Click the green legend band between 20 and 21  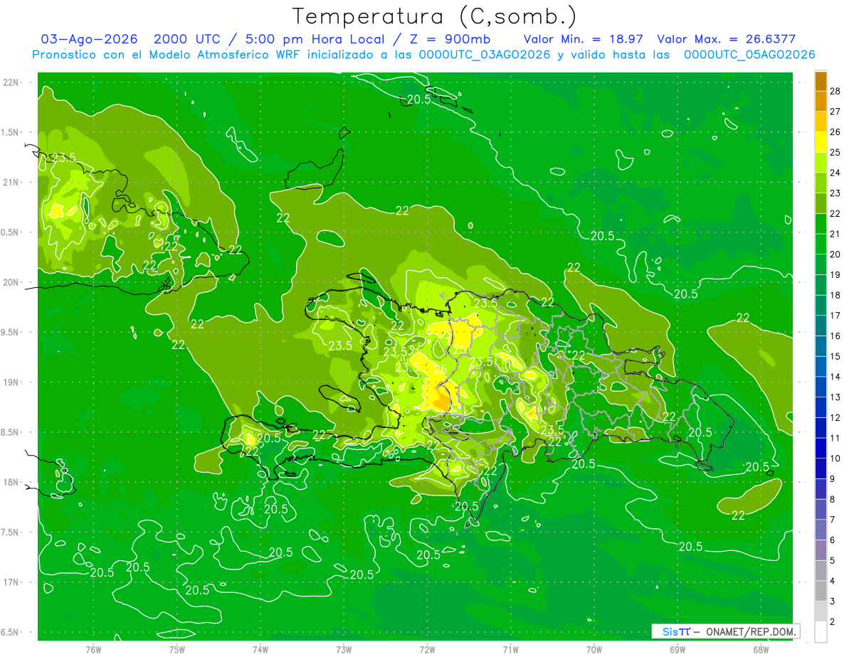[821, 244]
